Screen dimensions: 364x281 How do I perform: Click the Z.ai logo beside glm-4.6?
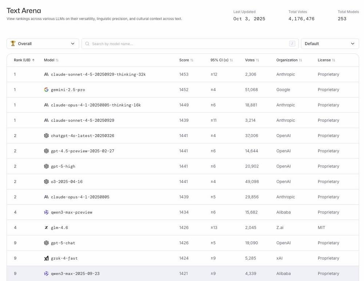[x=46, y=228]
